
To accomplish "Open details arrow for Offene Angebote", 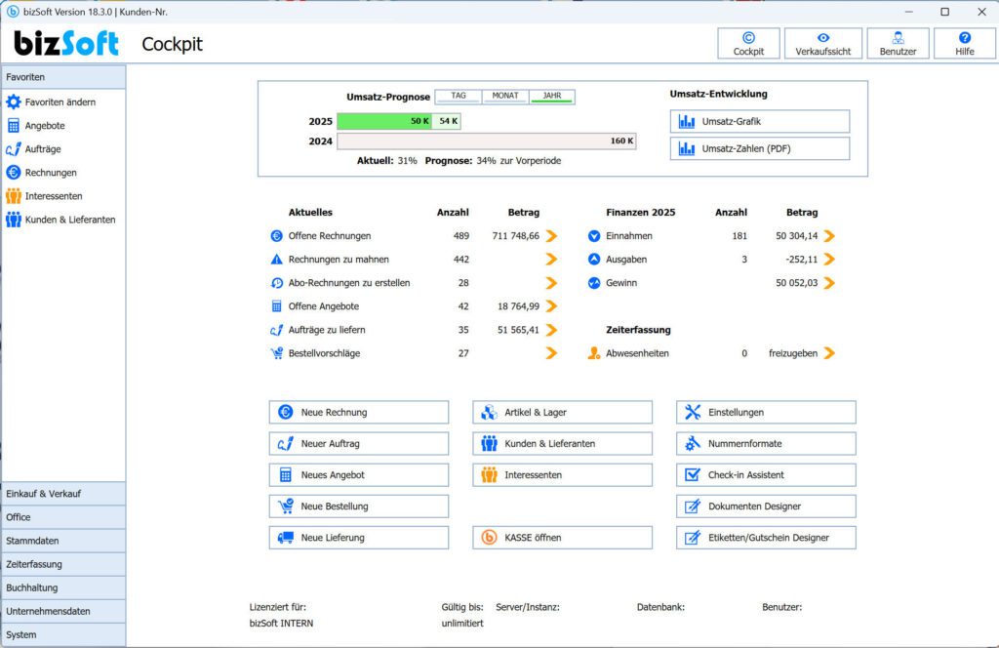I will 552,306.
